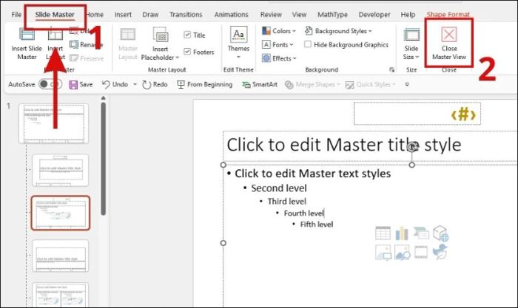Screen dimensions: 518x308
Task: Click the Master Layout icon
Action: pos(127,34)
